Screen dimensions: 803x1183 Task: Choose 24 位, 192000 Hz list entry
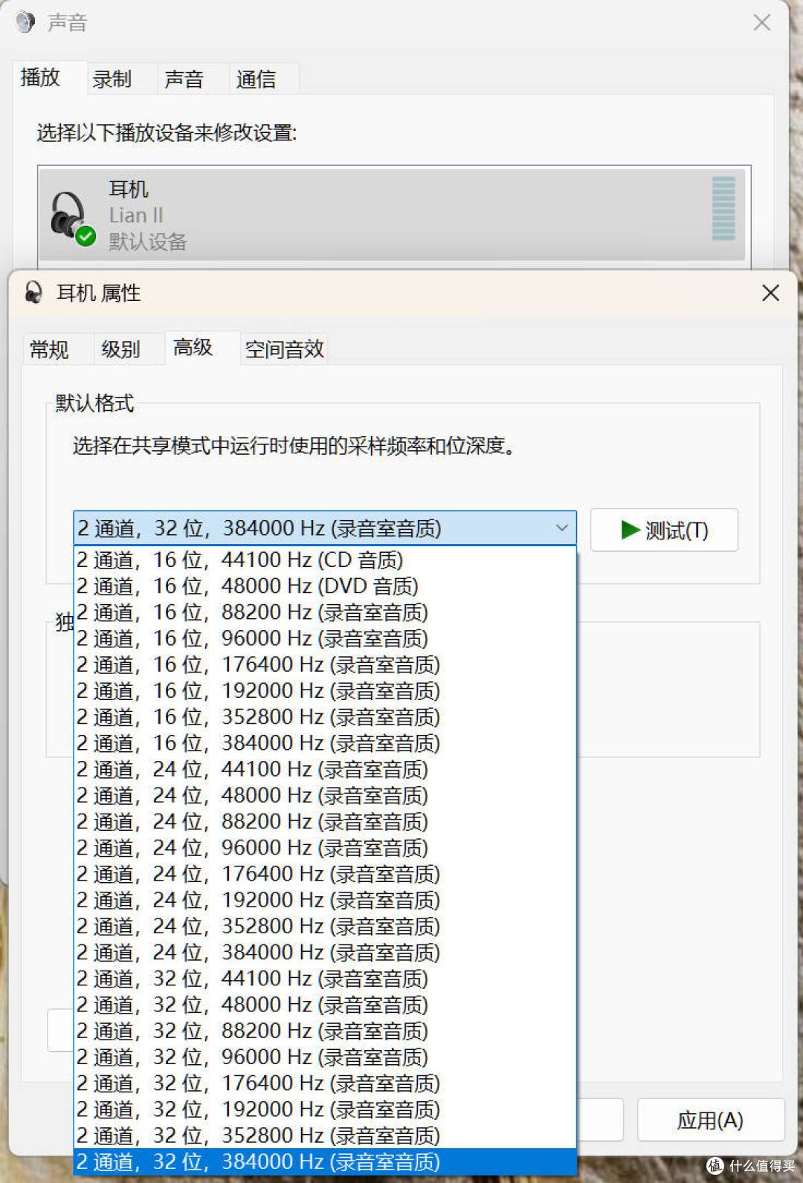click(x=325, y=900)
